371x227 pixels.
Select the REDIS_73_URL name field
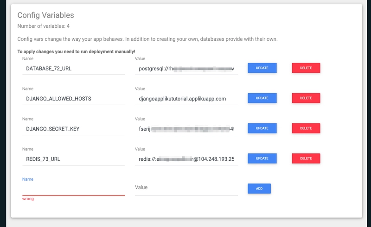[74, 159]
